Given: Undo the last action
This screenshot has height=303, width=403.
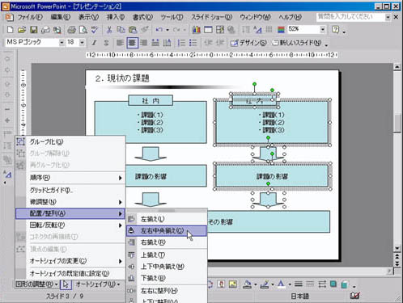Looking at the screenshot, I should pyautogui.click(x=159, y=29).
